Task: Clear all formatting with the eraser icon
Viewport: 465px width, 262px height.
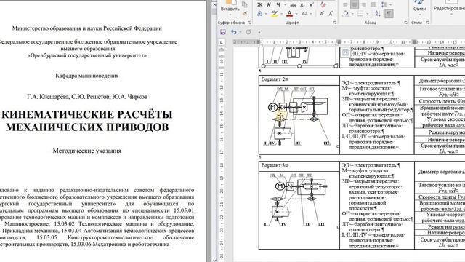Action: (323, 5)
